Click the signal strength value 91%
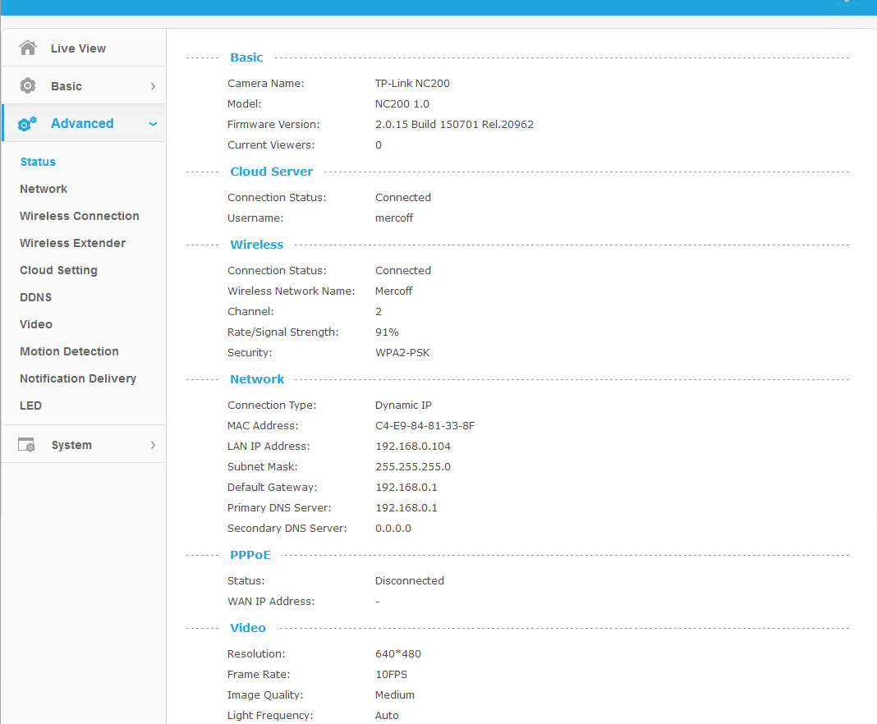877x724 pixels. [x=387, y=332]
